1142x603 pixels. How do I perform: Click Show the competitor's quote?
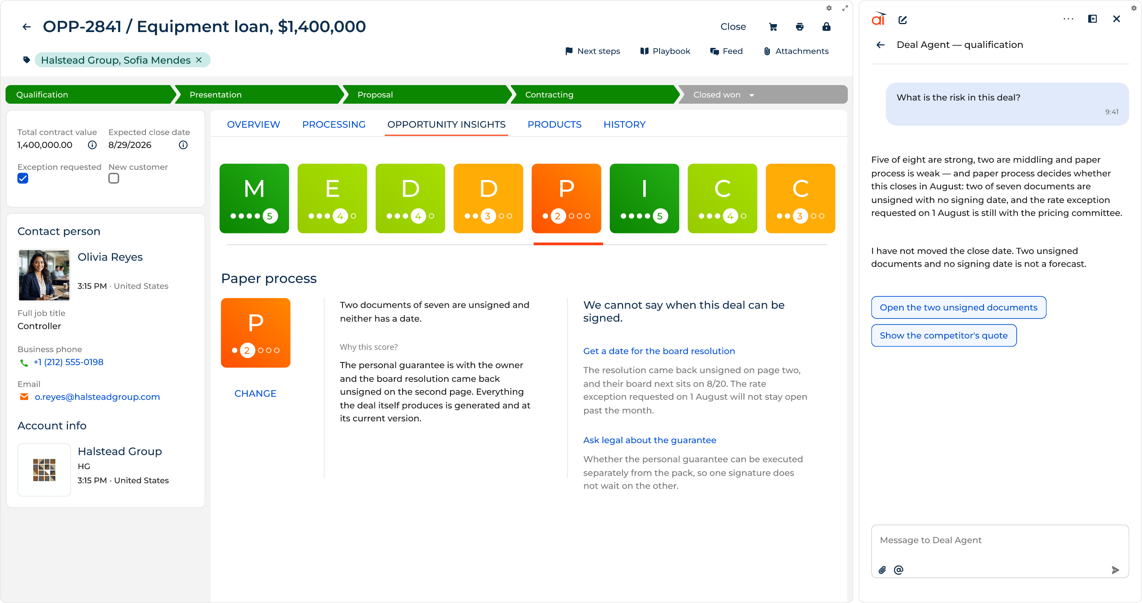[943, 336]
